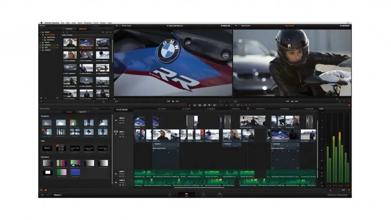Select the SMPTE color bars generator
This screenshot has height=220, width=391.
[x=75, y=163]
